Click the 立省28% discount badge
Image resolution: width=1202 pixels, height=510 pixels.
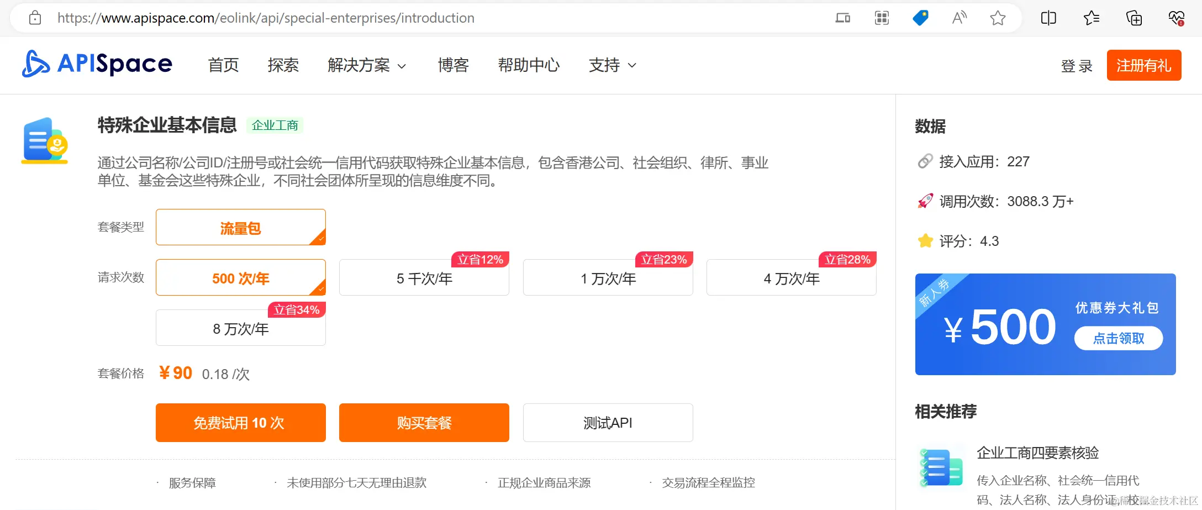pos(847,260)
